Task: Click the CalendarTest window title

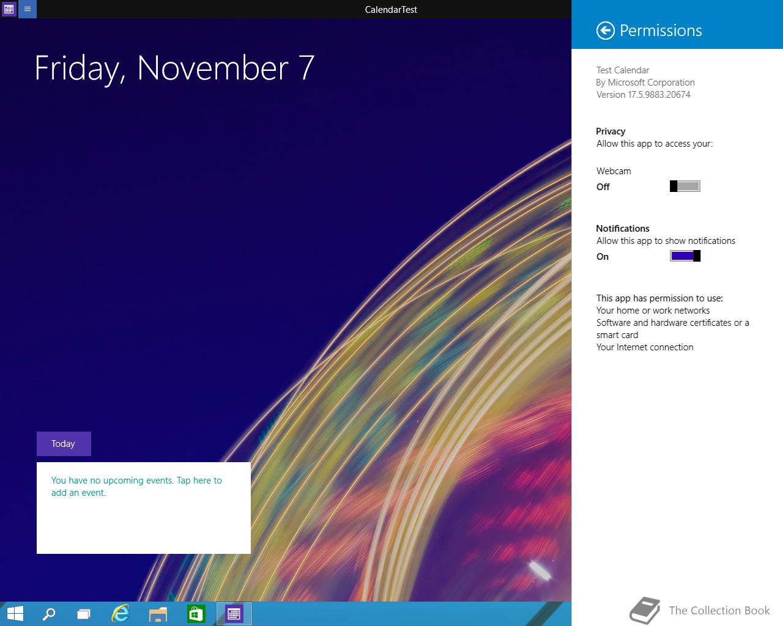Action: [391, 10]
